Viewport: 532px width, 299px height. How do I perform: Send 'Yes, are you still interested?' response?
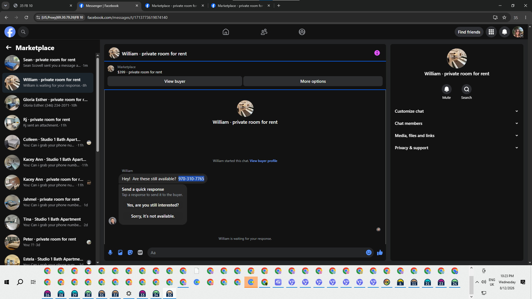coord(153,205)
